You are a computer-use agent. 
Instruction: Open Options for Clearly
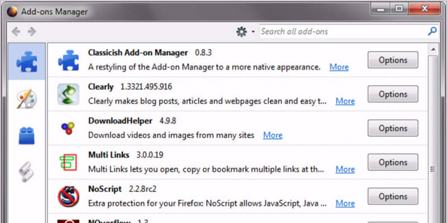[x=393, y=94]
